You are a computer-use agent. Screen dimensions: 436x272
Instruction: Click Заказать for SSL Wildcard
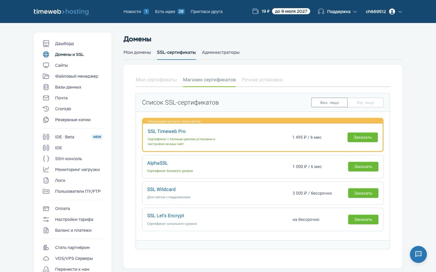pyautogui.click(x=363, y=193)
